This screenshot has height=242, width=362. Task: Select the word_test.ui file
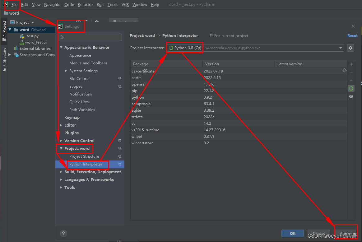[33, 42]
